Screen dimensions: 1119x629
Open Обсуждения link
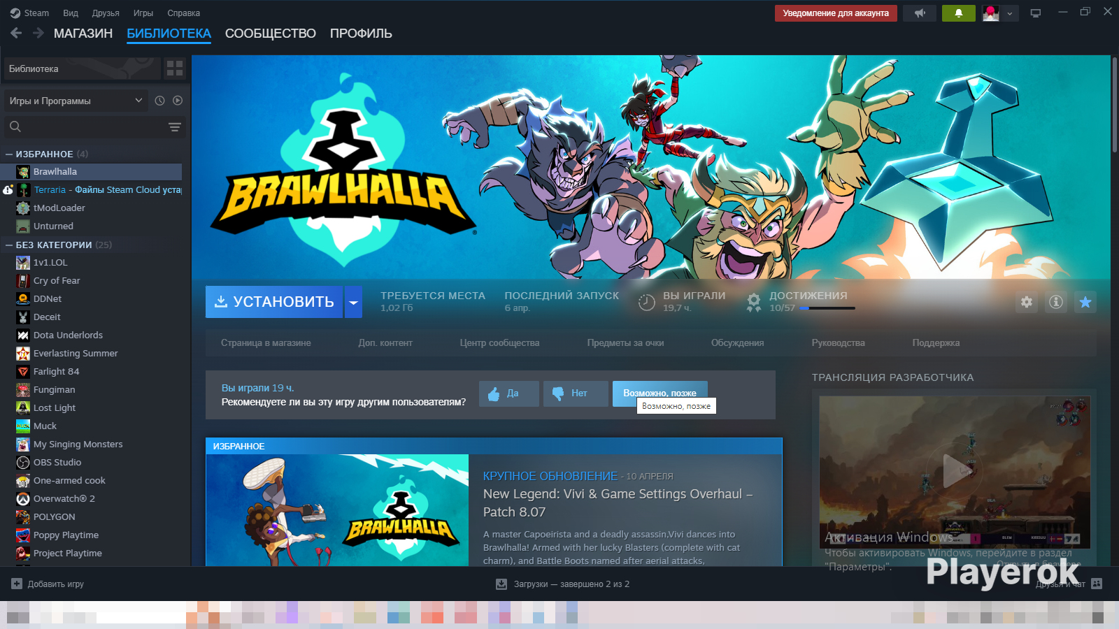point(737,342)
